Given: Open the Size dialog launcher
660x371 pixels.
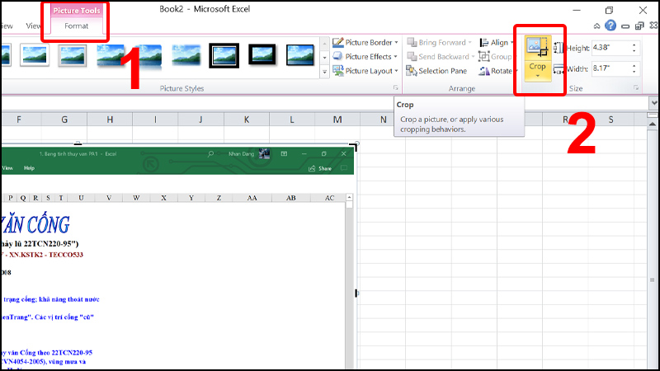Looking at the screenshot, I should [x=636, y=87].
